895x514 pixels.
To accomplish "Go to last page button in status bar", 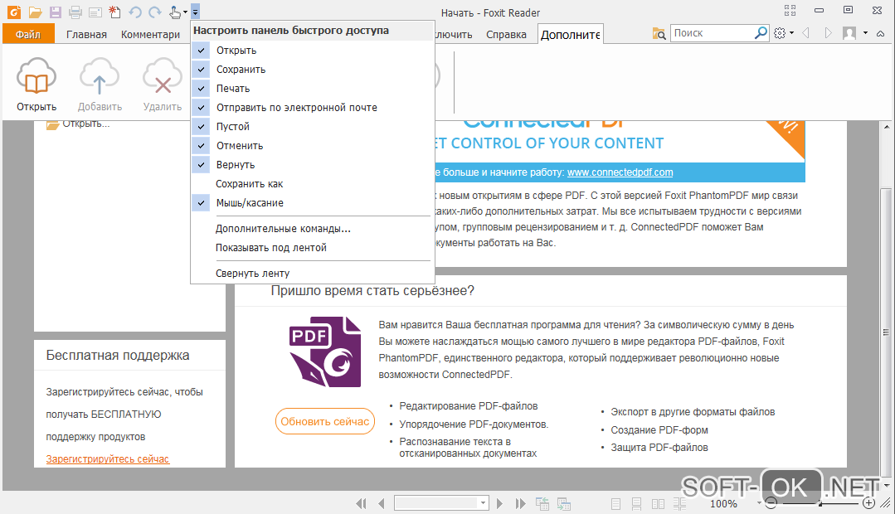I will (x=520, y=503).
